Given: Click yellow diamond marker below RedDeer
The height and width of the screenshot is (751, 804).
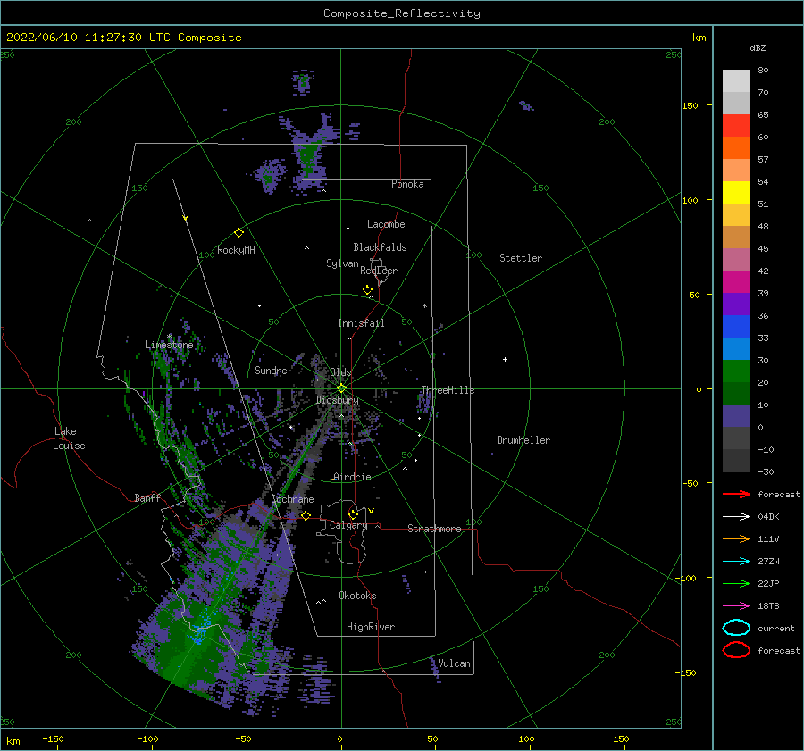Looking at the screenshot, I should [x=368, y=290].
